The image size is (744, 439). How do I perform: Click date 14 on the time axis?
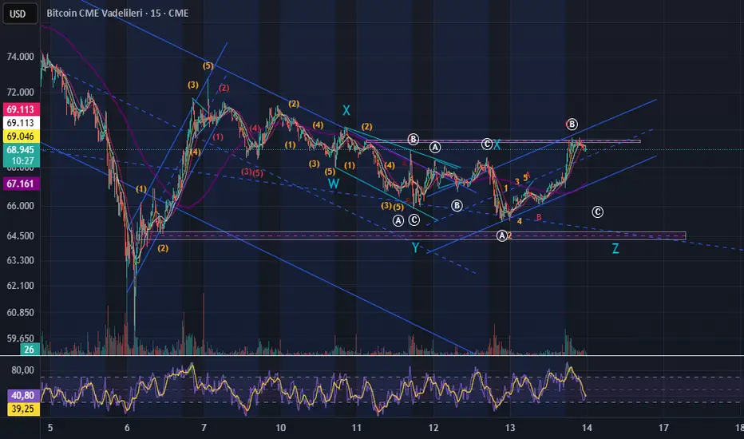point(586,429)
